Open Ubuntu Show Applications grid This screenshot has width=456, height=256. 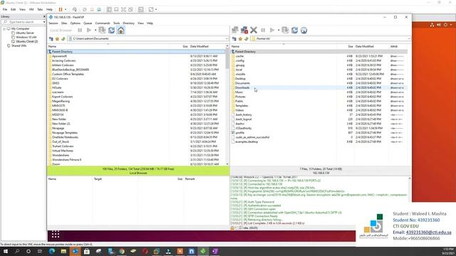coord(56,234)
